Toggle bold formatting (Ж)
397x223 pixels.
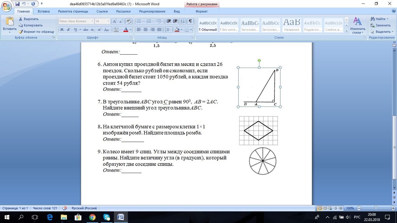point(62,30)
